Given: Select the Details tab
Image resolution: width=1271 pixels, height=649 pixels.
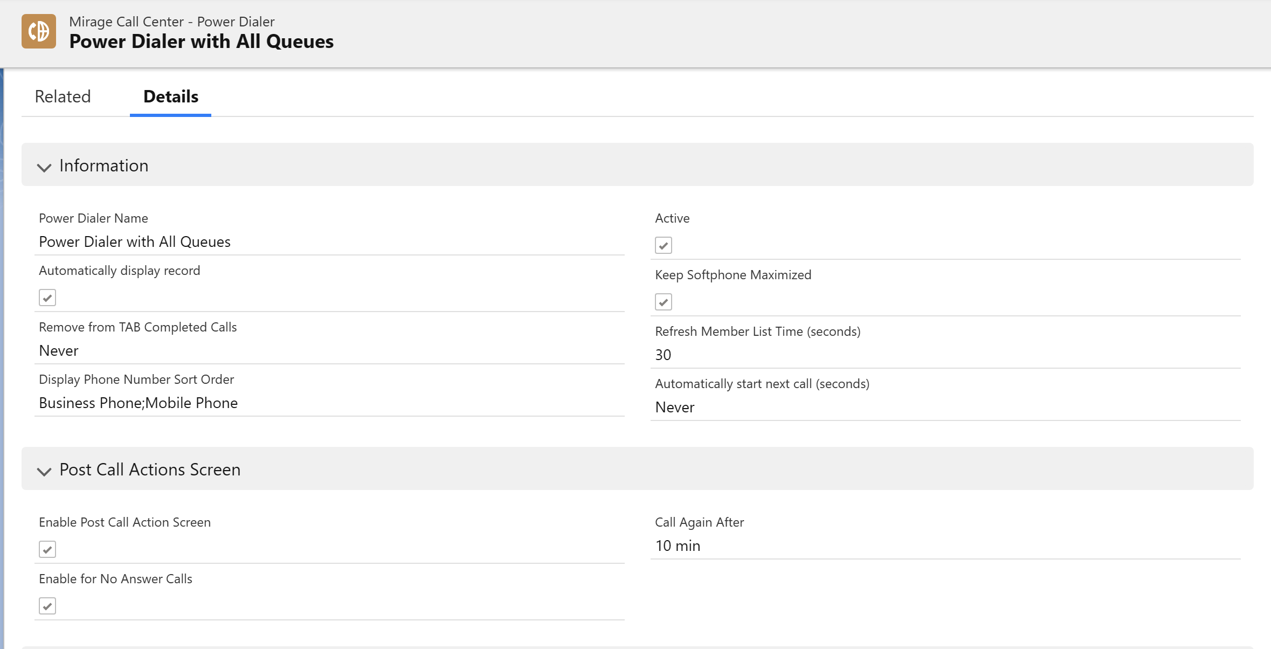Looking at the screenshot, I should [171, 96].
